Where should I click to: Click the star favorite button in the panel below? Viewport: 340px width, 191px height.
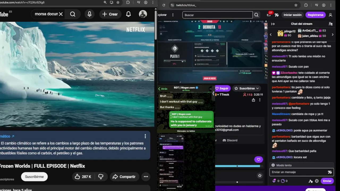click(x=260, y=175)
